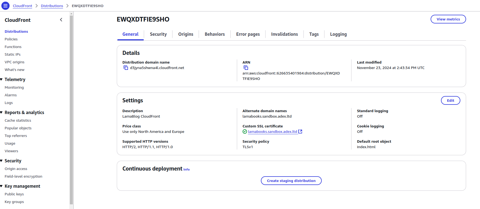The width and height of the screenshot is (480, 209).
Task: Go to Distributions in sidebar
Action: pos(16,31)
